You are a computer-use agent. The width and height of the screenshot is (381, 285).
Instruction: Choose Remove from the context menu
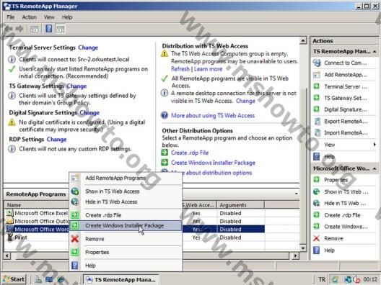point(126,239)
